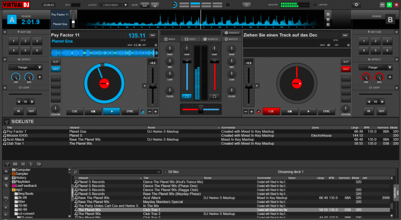Toggle VINYL mode on deck B

(346, 69)
